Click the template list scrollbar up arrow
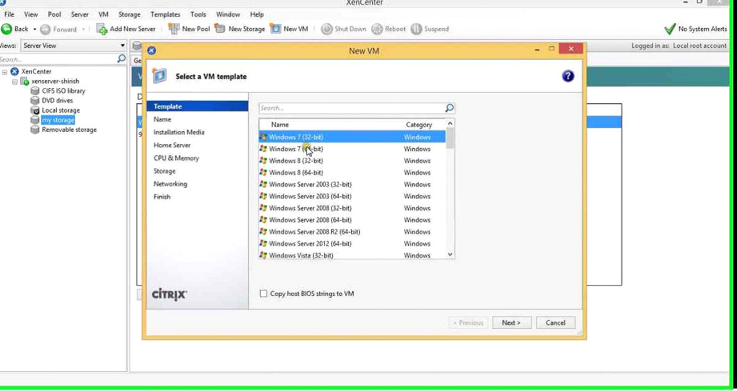Screen dimensions: 737x391 click(x=450, y=124)
